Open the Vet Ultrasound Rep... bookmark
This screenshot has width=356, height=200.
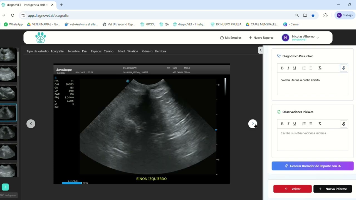click(119, 24)
